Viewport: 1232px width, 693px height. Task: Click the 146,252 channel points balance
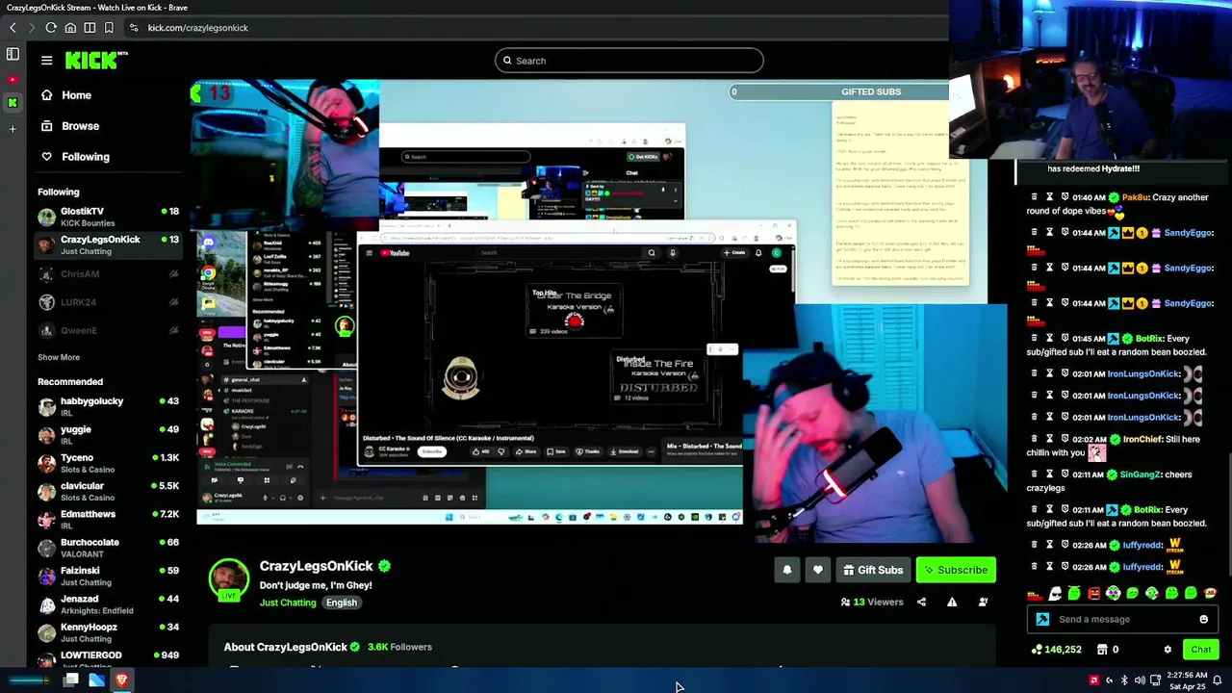pos(1056,650)
